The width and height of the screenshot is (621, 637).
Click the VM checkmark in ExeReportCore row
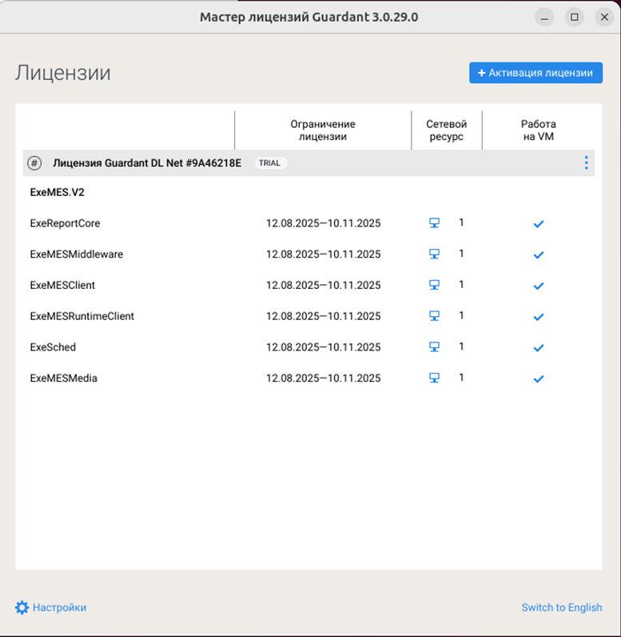tap(539, 224)
